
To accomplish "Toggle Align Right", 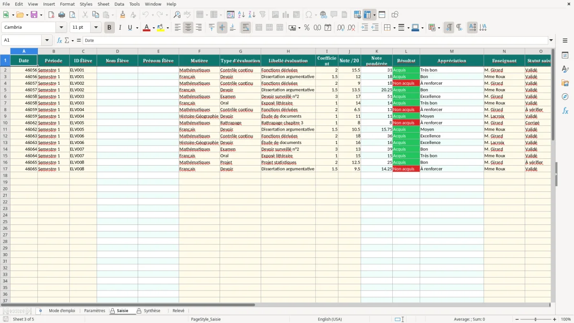I will 199,28.
